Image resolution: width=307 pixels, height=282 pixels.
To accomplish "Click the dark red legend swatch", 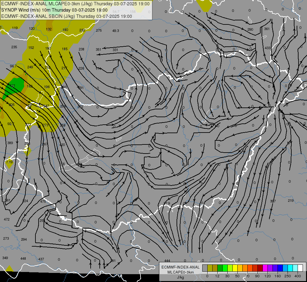I will click(260, 268).
